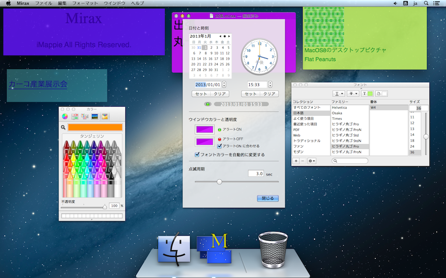The width and height of the screenshot is (446, 278).
Task: Open the カーコ産業展示会 link
Action: point(38,84)
